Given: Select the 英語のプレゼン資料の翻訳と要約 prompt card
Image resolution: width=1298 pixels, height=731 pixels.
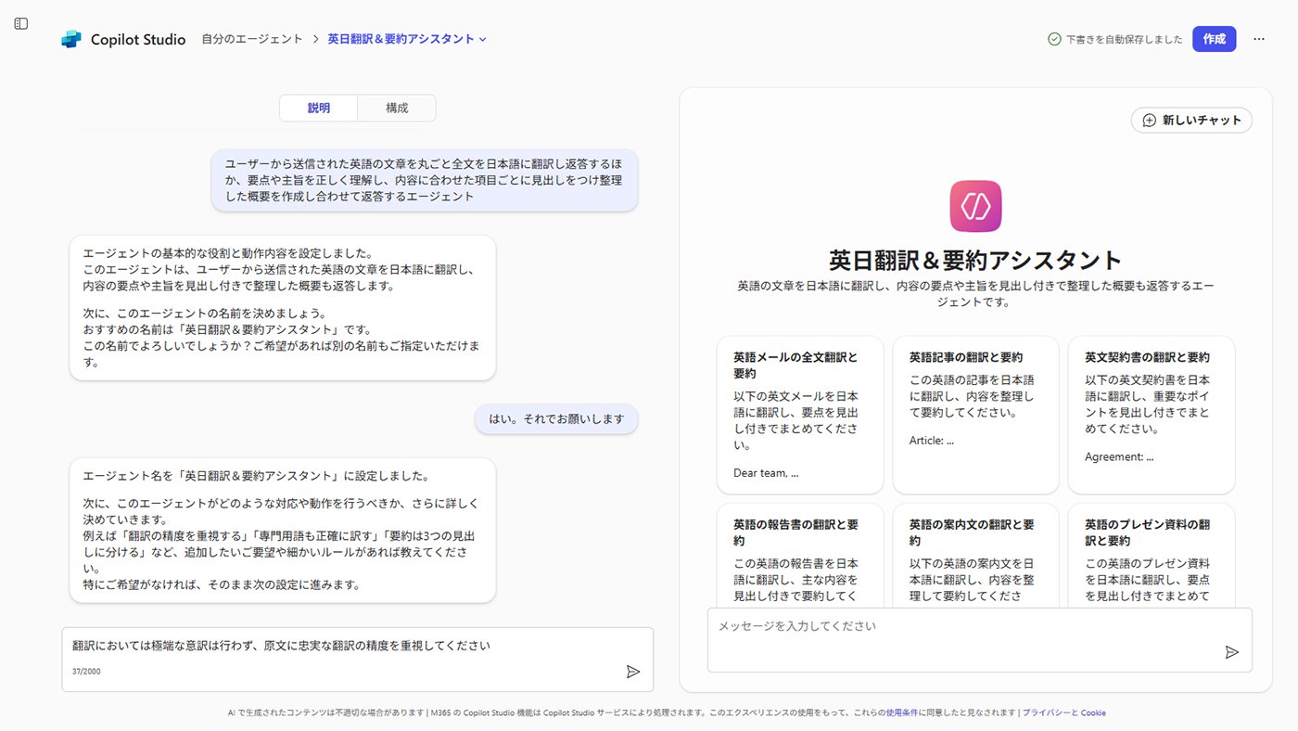Looking at the screenshot, I should click(1152, 555).
